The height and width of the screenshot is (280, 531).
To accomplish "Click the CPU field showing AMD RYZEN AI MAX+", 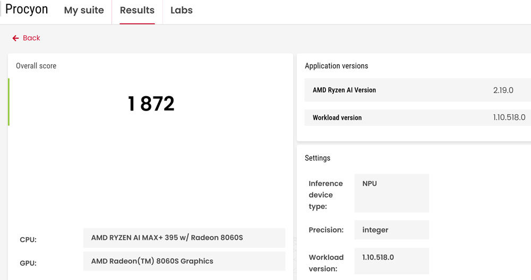I will point(184,238).
